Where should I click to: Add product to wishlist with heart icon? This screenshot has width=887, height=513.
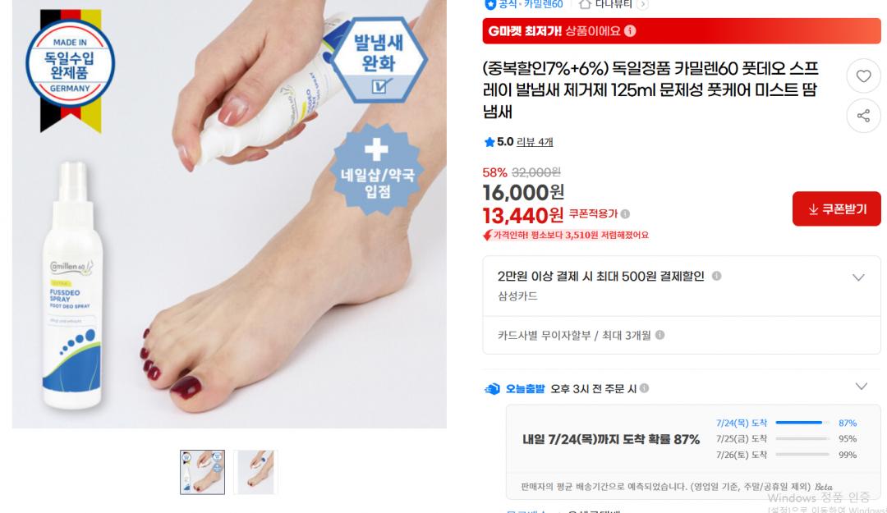pos(863,76)
